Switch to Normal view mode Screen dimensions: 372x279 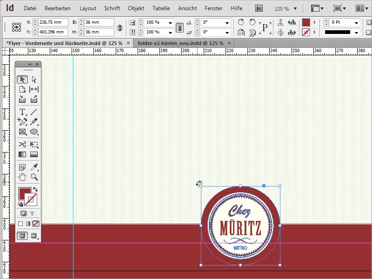22,236
